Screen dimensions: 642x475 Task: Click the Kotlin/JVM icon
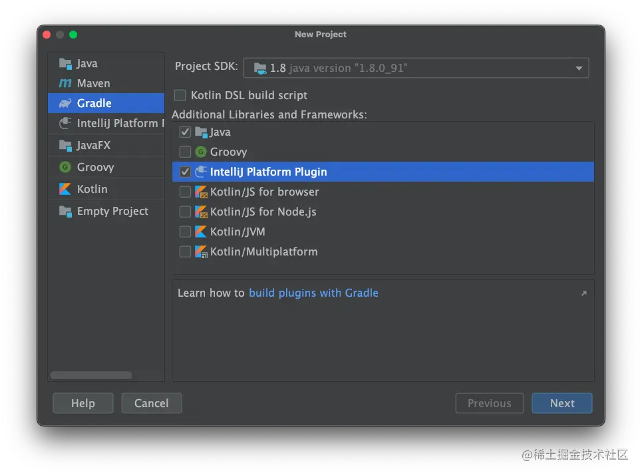click(x=201, y=232)
